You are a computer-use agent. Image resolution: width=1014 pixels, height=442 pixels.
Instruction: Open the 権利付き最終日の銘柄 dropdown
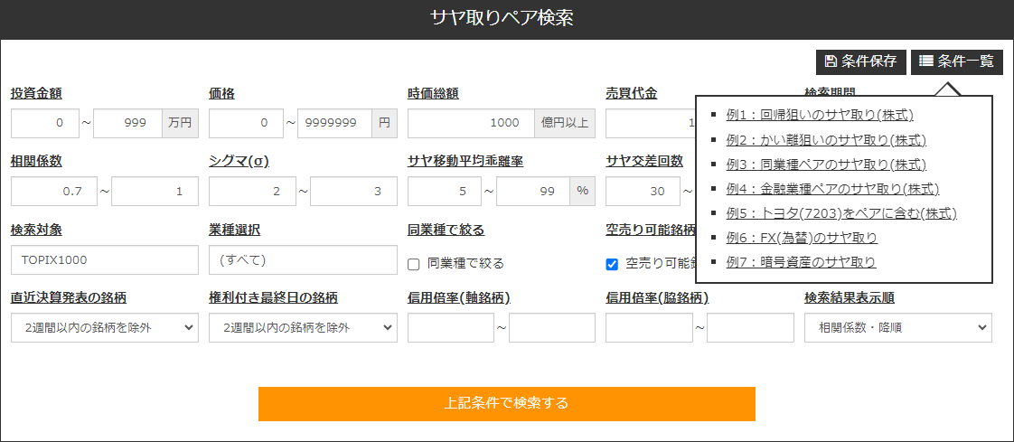point(303,328)
